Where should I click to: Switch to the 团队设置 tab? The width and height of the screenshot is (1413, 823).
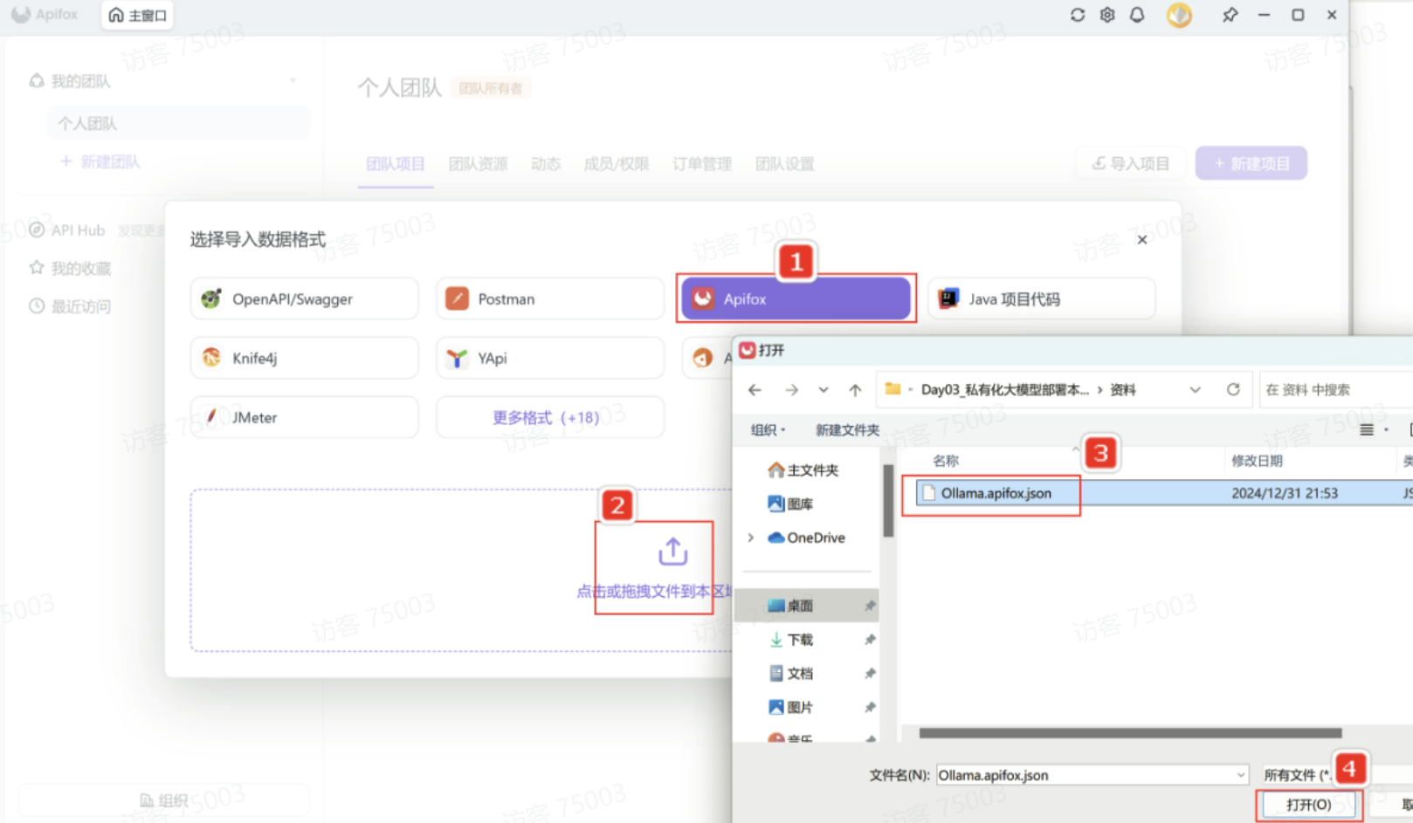785,164
